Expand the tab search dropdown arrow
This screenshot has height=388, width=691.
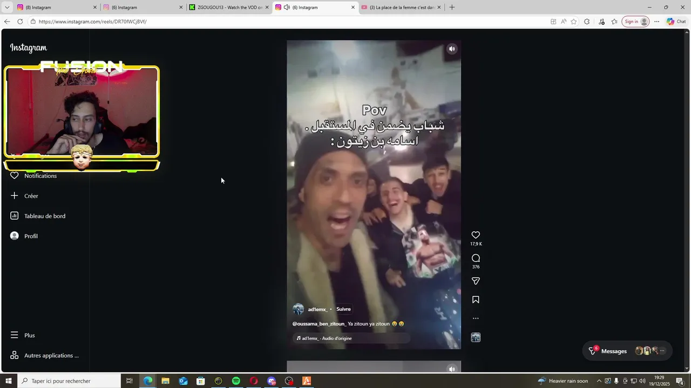[6, 8]
